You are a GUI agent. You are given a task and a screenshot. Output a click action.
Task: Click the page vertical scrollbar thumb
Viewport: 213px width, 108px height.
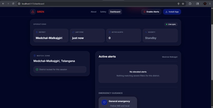[x=212, y=52]
